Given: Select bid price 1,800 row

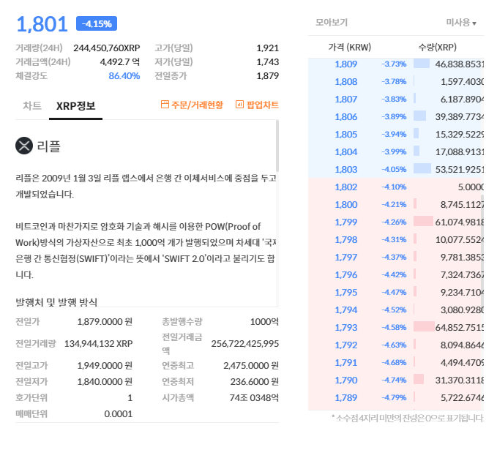Looking at the screenshot, I should (x=396, y=204).
